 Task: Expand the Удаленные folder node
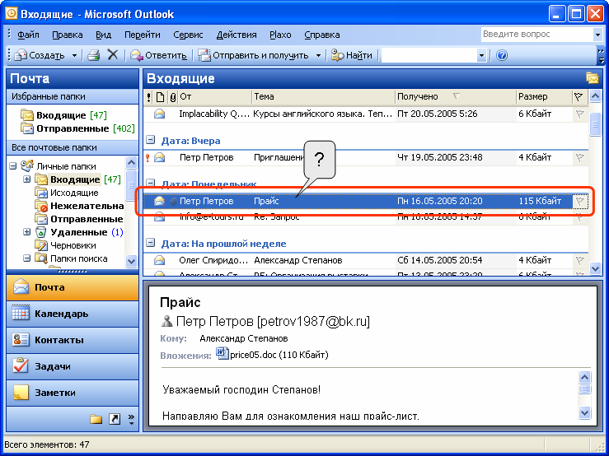click(x=26, y=232)
